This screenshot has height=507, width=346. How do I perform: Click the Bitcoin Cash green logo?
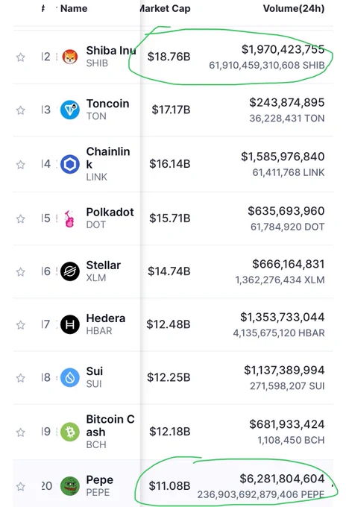(70, 432)
